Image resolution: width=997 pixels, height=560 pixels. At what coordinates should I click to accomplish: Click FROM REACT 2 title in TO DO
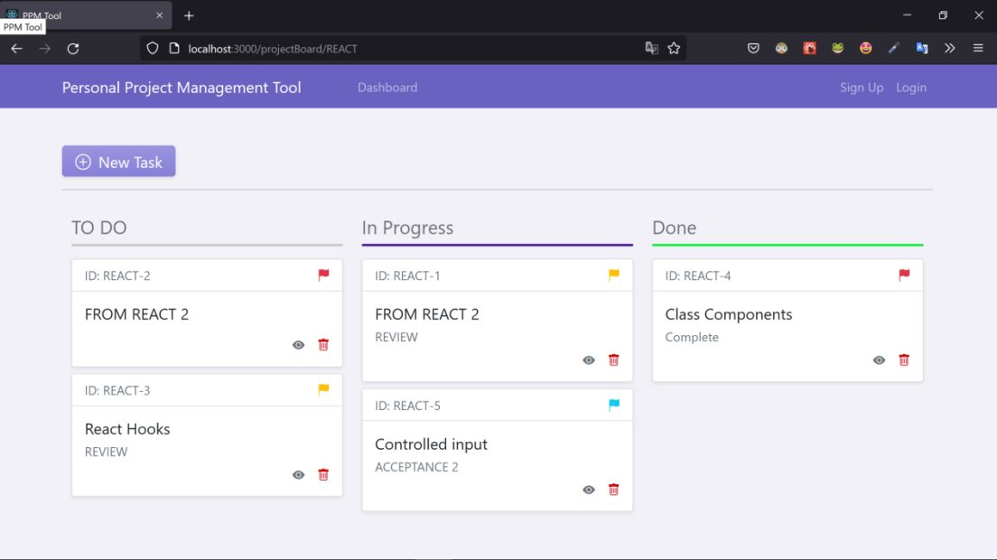coord(136,314)
